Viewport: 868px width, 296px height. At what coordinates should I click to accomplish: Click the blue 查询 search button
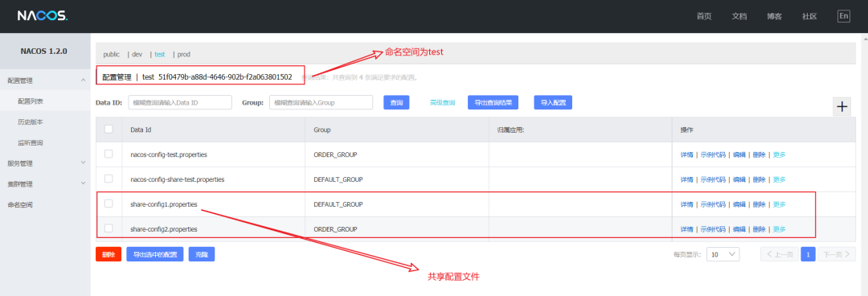click(396, 102)
